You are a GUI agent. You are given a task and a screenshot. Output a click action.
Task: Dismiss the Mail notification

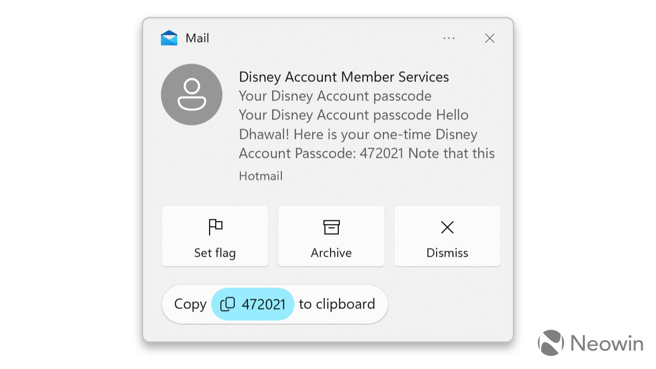coord(447,236)
